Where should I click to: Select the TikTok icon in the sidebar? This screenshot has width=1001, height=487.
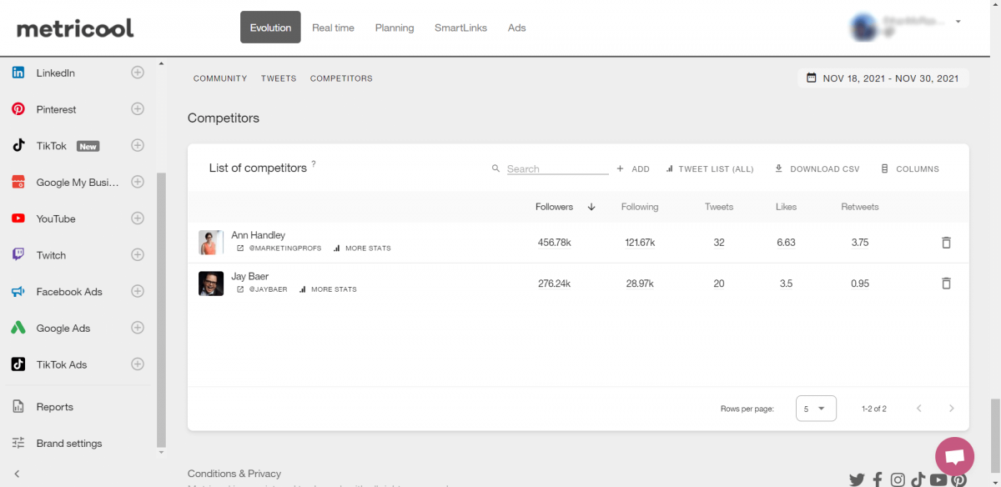coord(18,145)
